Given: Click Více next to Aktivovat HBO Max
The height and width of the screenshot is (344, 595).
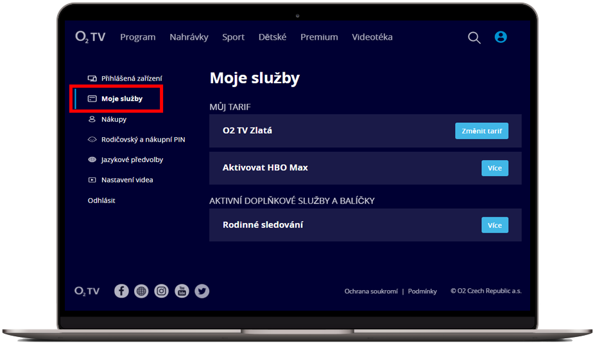Looking at the screenshot, I should coord(494,168).
